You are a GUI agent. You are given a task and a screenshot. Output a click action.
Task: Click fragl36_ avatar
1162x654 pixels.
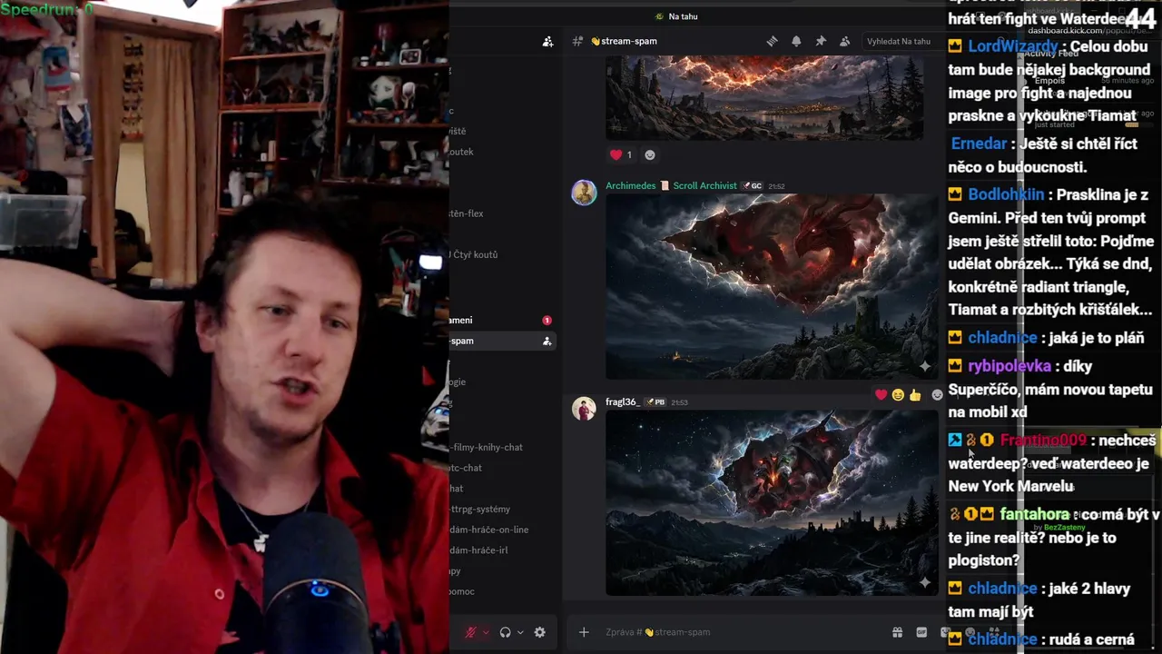point(584,409)
